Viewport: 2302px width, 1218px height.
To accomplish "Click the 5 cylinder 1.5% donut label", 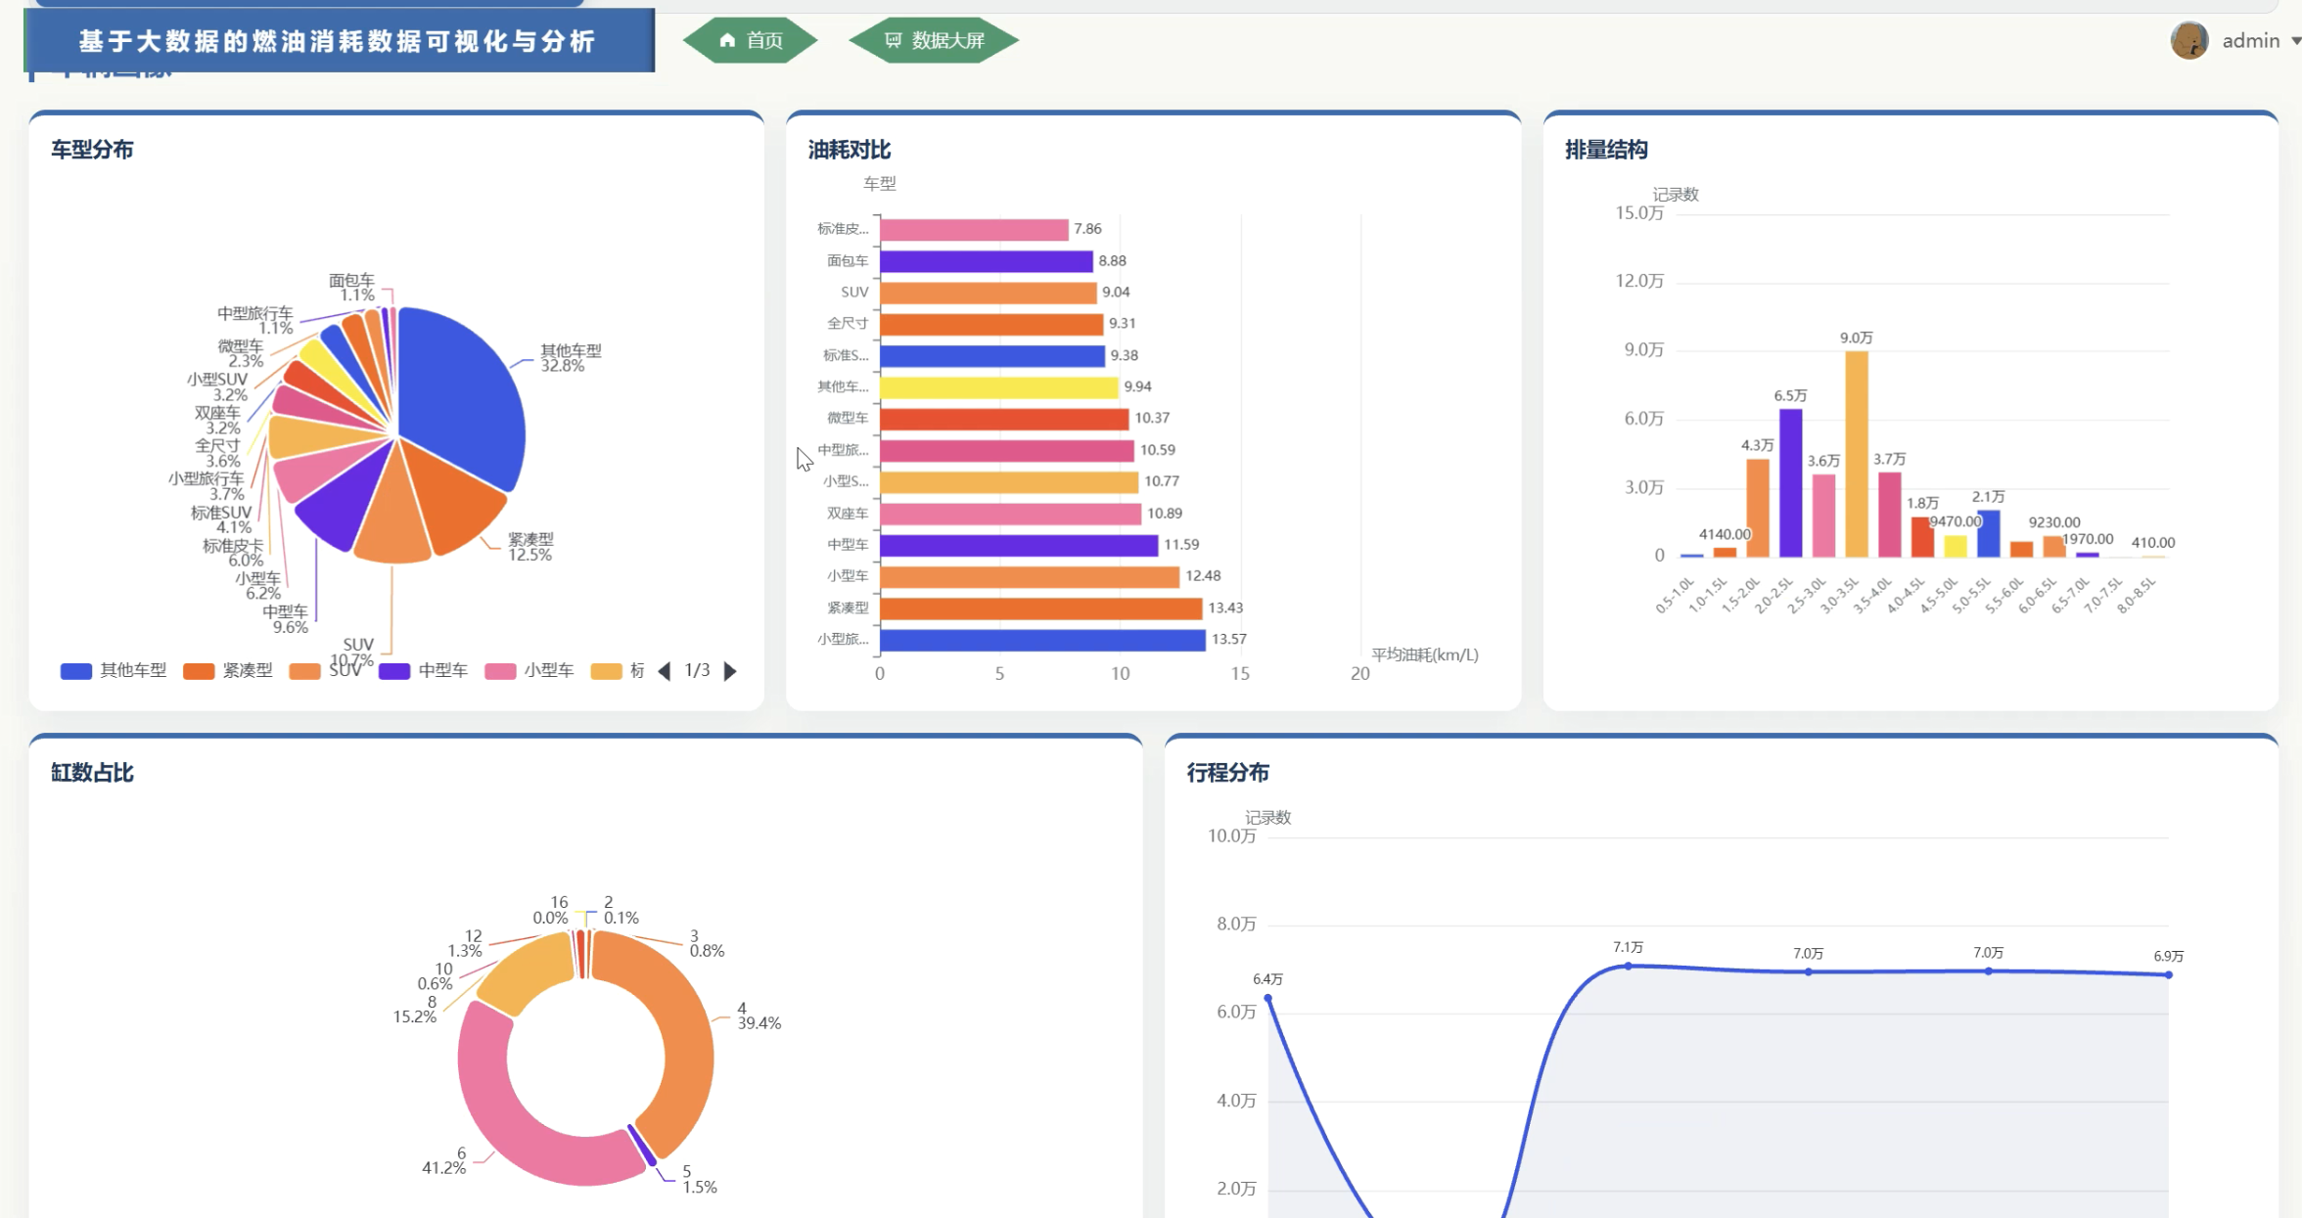I will tap(699, 1179).
